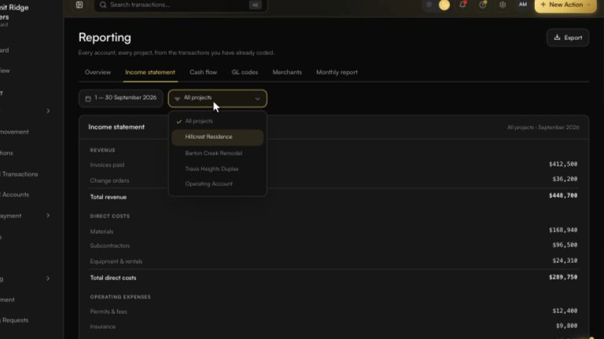This screenshot has height=339, width=604.
Task: Switch to dark mode moon toggle
Action: tap(429, 5)
